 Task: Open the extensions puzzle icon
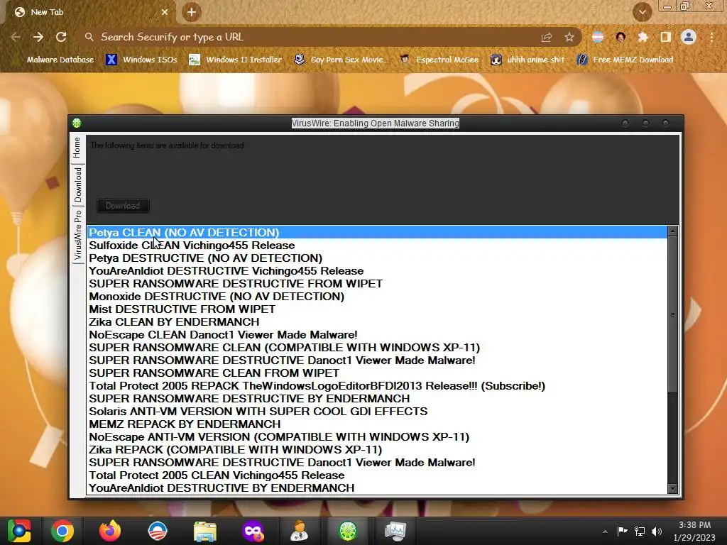643,37
